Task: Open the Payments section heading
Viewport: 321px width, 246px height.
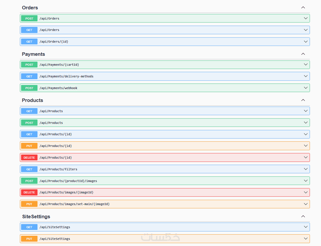Action: [33, 54]
